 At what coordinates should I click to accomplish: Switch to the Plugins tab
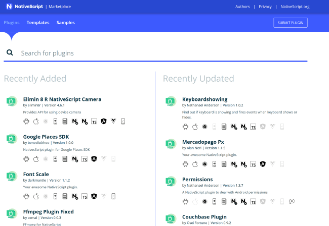tap(12, 23)
